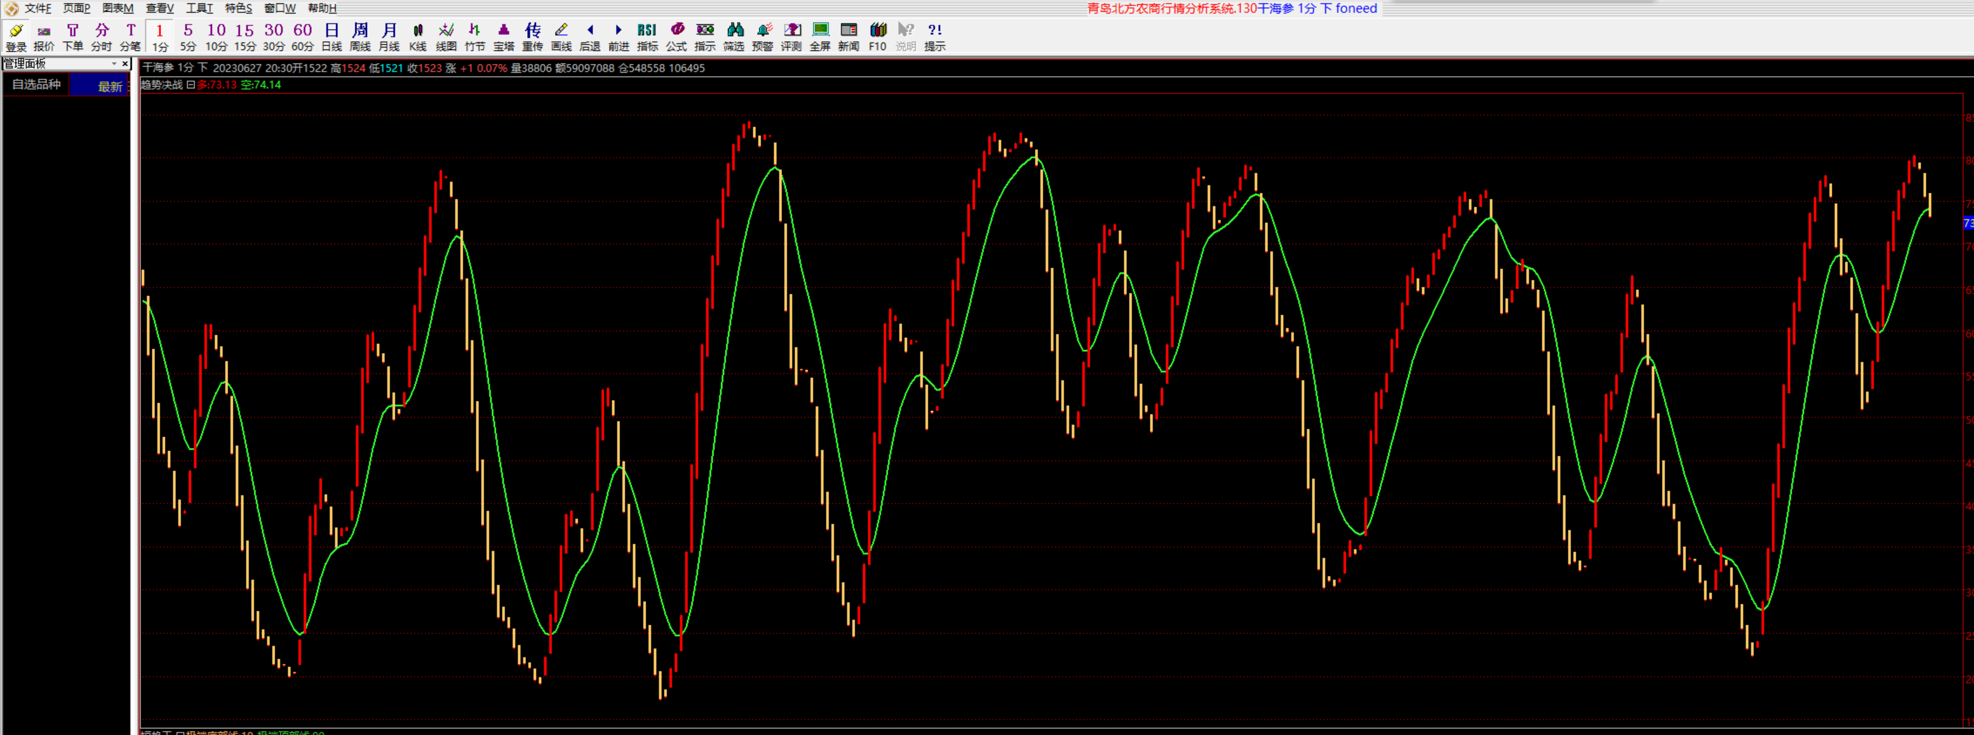The width and height of the screenshot is (1974, 735).
Task: Switch to 日线 daily chart
Action: [x=331, y=37]
